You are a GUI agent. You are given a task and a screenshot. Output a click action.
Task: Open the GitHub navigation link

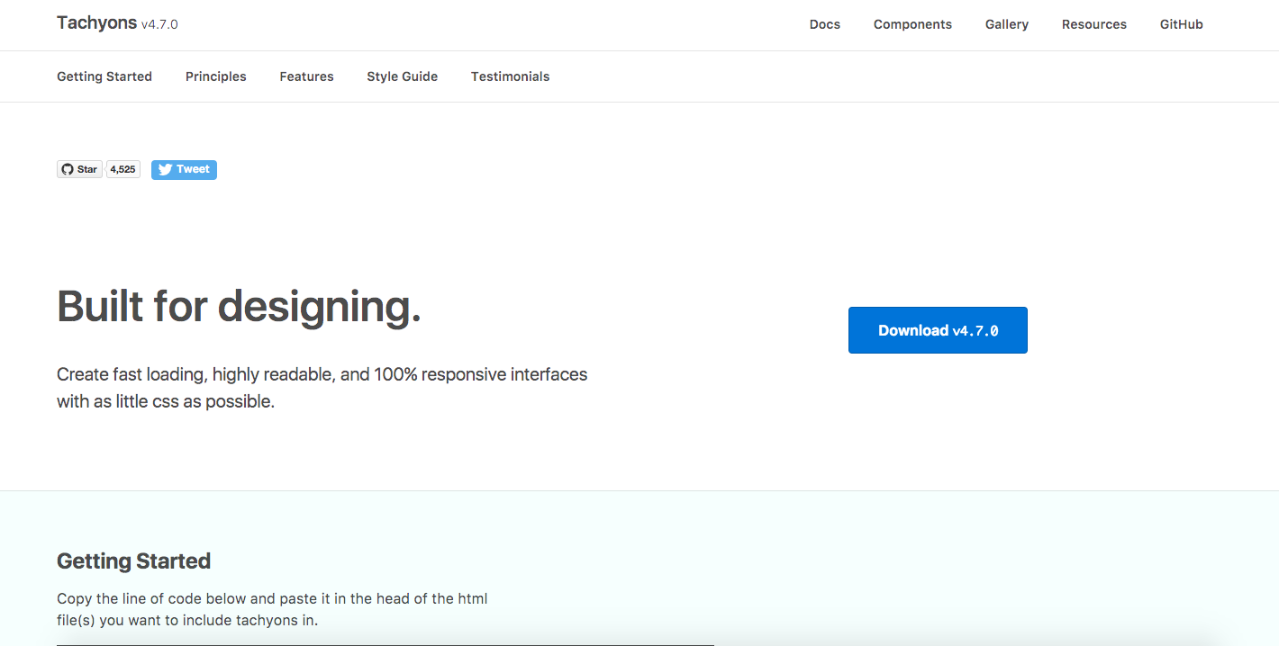[x=1181, y=24]
